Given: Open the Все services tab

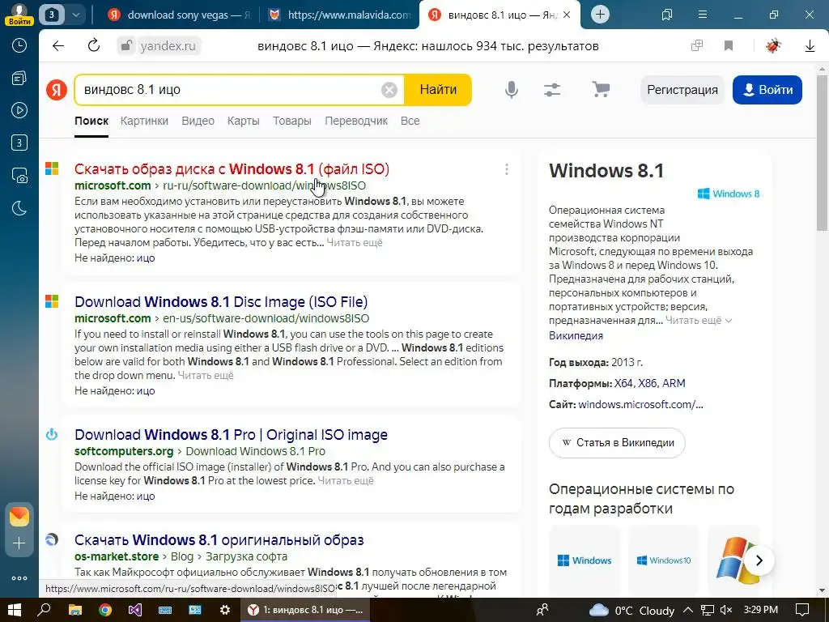Looking at the screenshot, I should [410, 121].
